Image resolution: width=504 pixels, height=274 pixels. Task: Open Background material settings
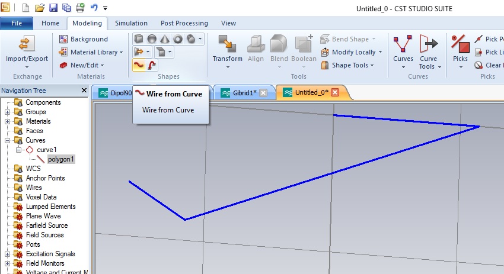(84, 39)
